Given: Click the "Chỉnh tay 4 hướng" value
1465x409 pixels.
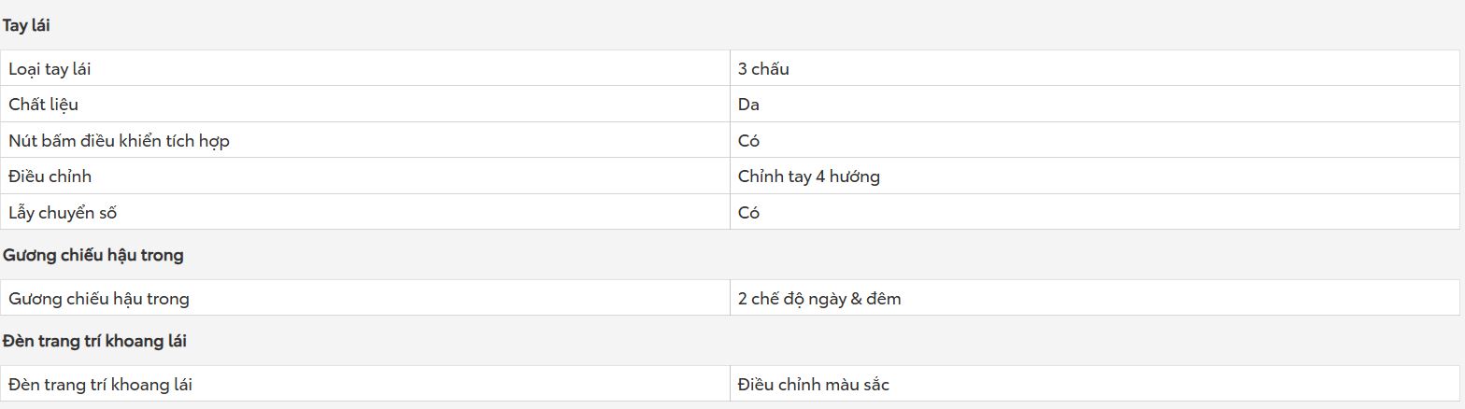Looking at the screenshot, I should coord(808,176).
